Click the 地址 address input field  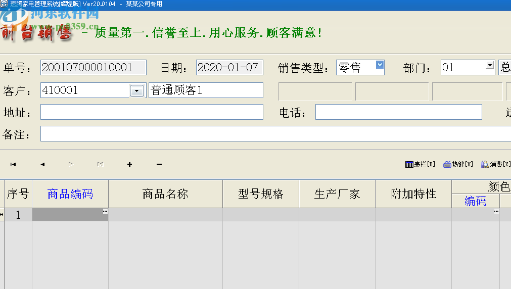(152, 112)
